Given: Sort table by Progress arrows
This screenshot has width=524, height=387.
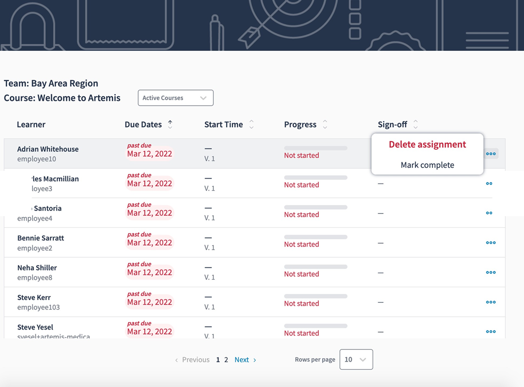Looking at the screenshot, I should click(x=325, y=125).
